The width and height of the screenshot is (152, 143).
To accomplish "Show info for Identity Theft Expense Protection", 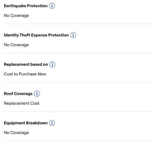I will click(x=73, y=35).
